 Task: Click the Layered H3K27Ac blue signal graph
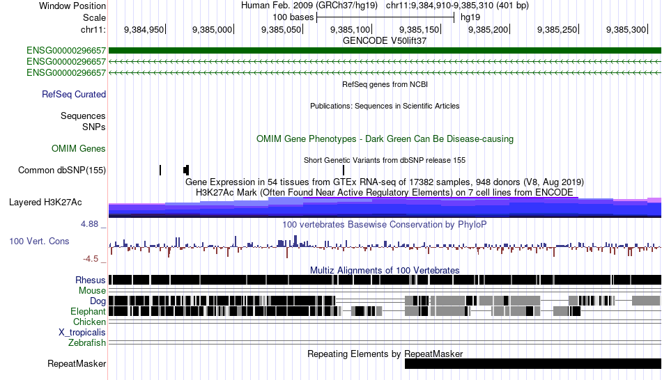(385, 207)
